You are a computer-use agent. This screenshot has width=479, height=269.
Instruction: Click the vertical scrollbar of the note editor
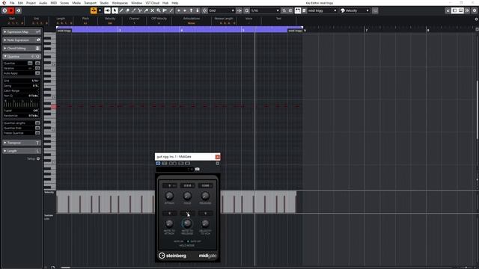coord(477,110)
